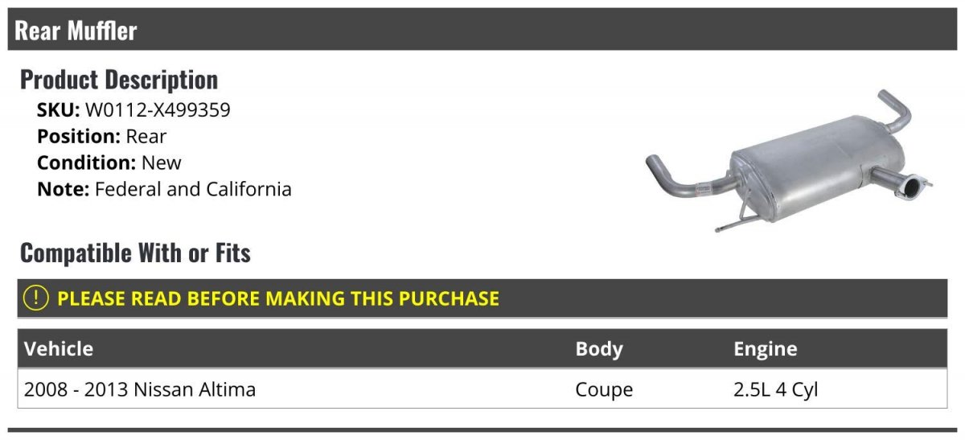Click the Engine column header
965x440 pixels.
pos(766,349)
